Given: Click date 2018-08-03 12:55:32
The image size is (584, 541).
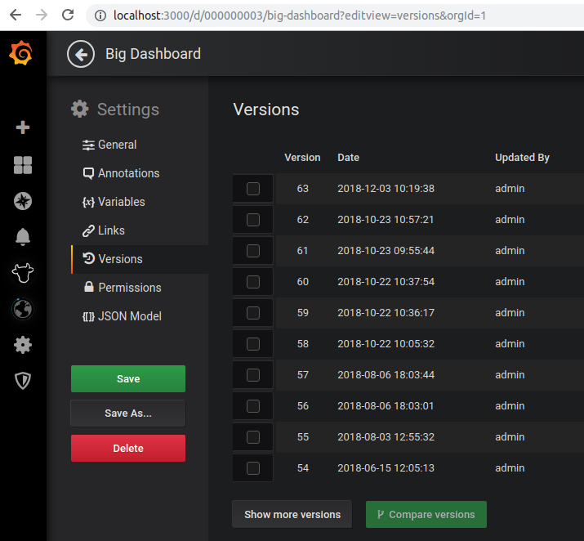Looking at the screenshot, I should coord(386,437).
